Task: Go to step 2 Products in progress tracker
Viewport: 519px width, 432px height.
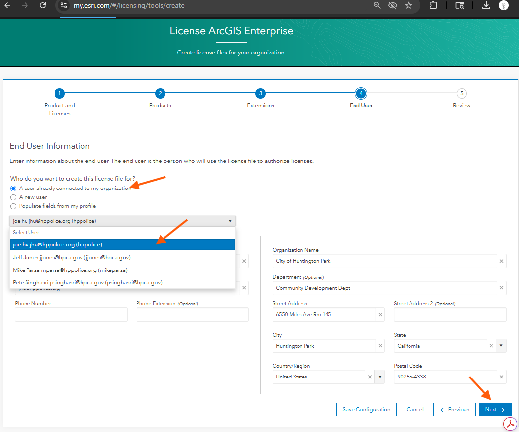Action: (160, 94)
